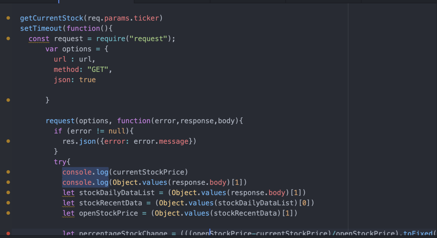
Task: Click the underlined const keyword
Action: [x=39, y=39]
